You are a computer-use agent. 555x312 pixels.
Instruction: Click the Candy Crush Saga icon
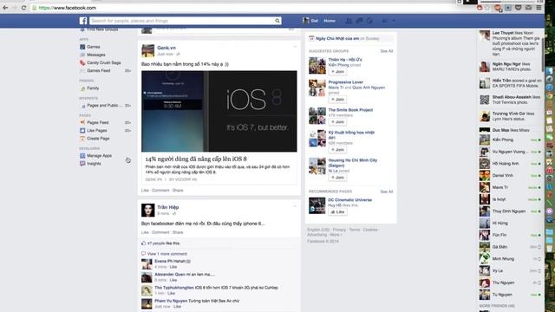(82, 62)
